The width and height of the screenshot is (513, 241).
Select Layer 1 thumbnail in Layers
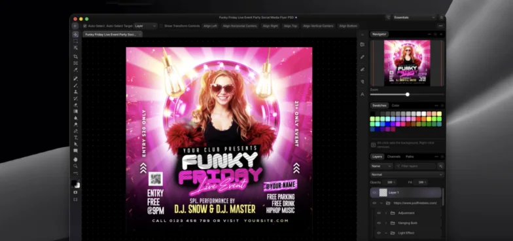click(383, 193)
